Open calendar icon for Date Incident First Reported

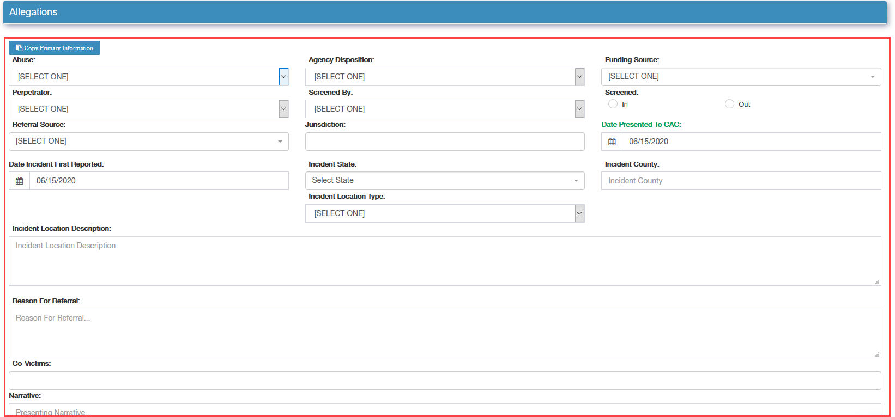(x=20, y=181)
